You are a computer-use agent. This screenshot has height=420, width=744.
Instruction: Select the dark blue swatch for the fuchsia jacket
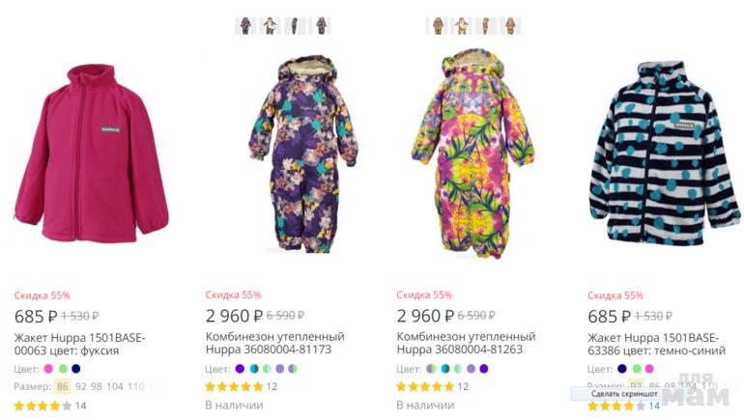coord(76,369)
